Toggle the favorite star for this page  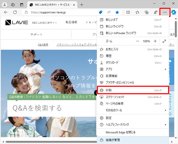[117, 12]
